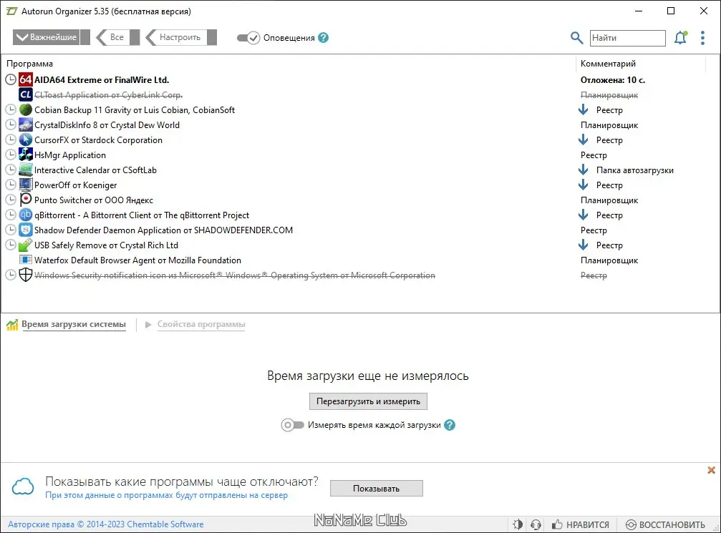
Task: Click the qBittorrent program icon
Action: pos(25,215)
